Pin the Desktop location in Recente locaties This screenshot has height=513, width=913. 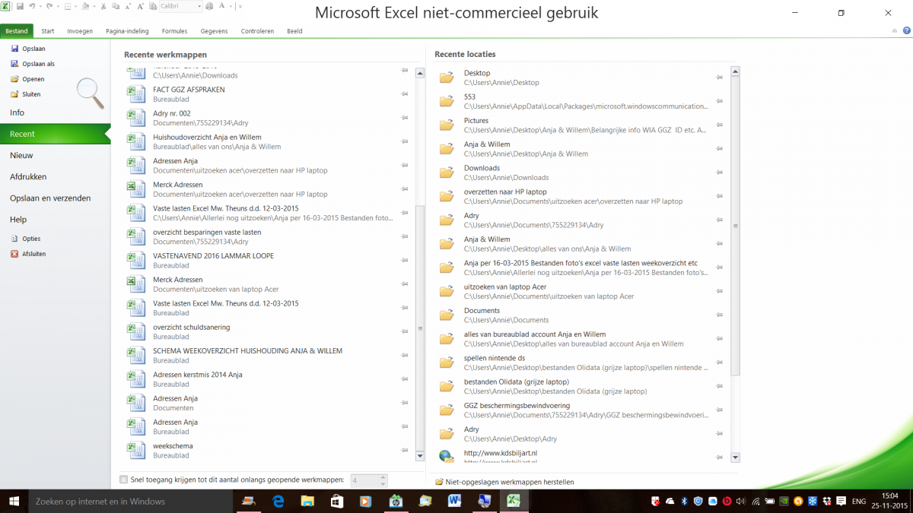[719, 78]
